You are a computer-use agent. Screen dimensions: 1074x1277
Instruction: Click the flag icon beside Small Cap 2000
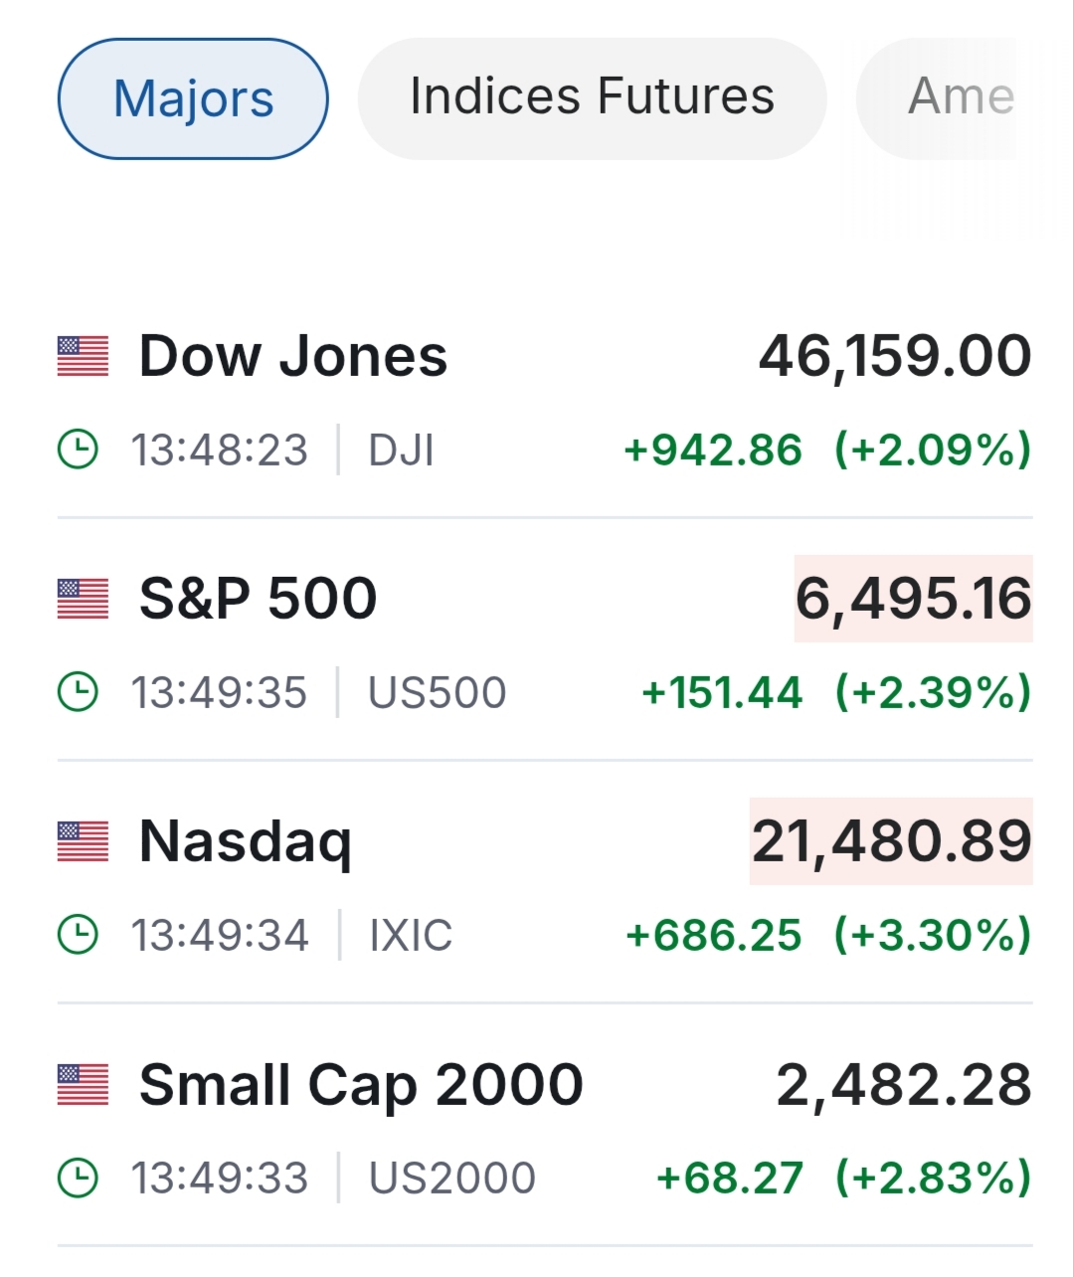83,1084
